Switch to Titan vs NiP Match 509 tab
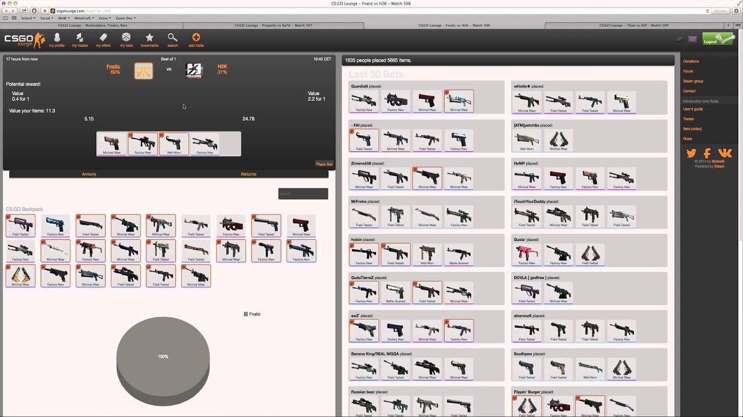The width and height of the screenshot is (743, 417). 634,25
